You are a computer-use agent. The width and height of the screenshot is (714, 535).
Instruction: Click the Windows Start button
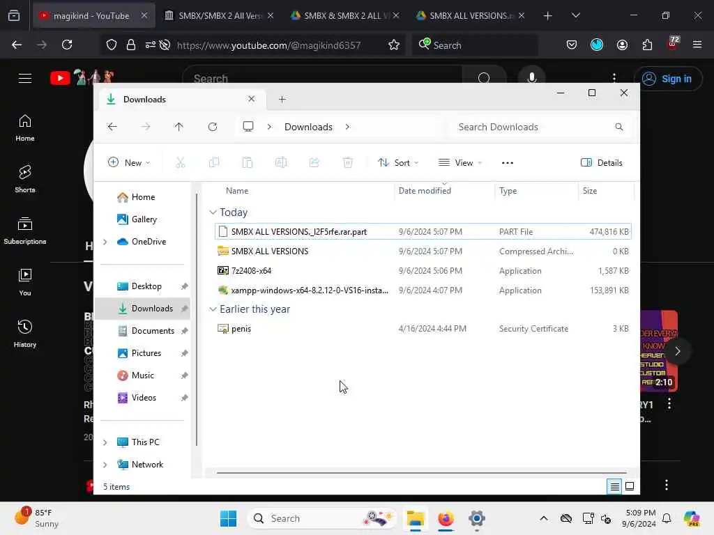point(228,518)
